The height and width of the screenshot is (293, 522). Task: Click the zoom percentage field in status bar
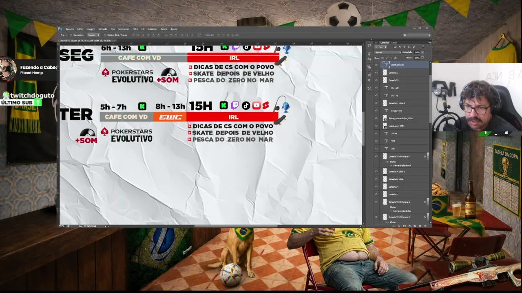point(62,226)
